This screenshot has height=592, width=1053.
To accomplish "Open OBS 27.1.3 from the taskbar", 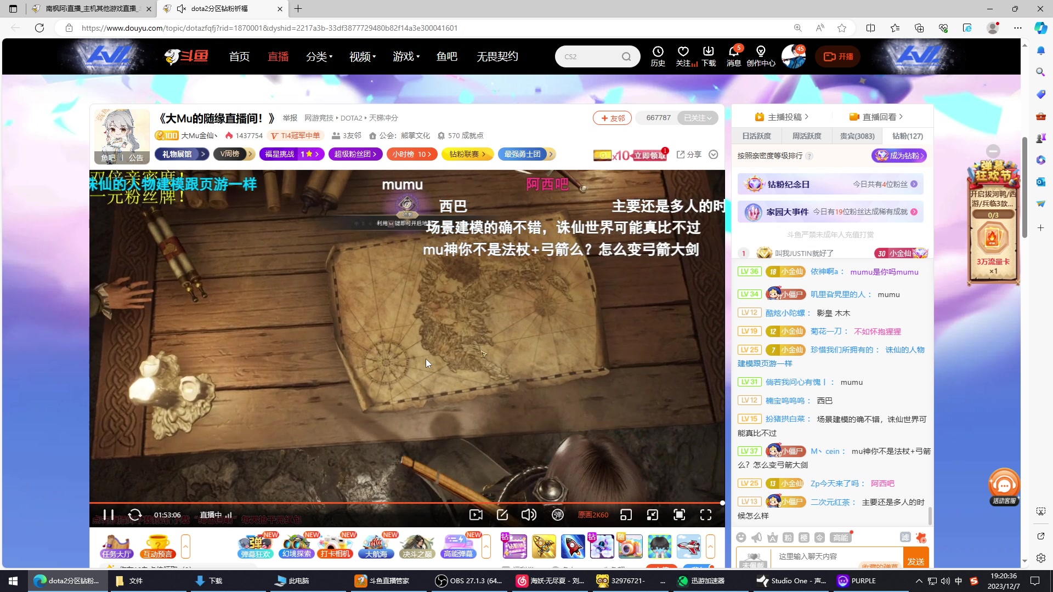I will (x=469, y=580).
